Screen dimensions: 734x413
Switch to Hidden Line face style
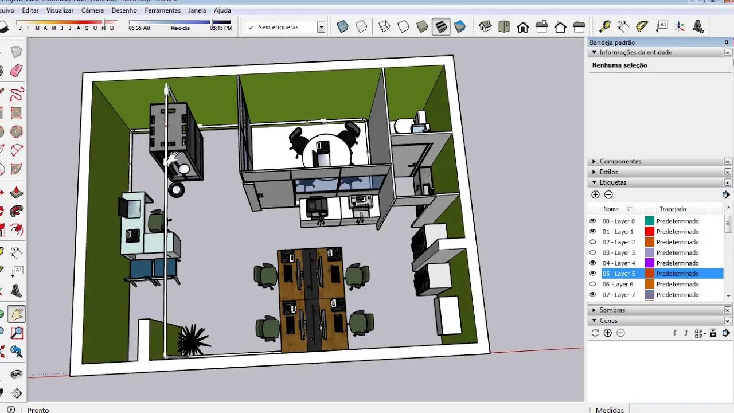[x=404, y=26]
